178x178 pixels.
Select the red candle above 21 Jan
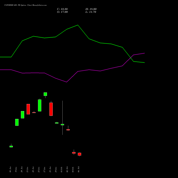point(28,109)
